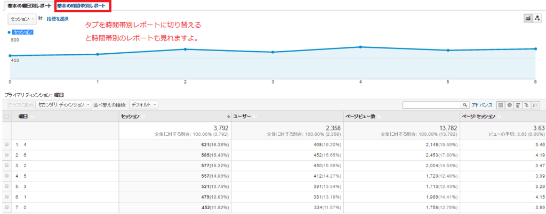
Task: Switch to line chart view icon
Action: [x=528, y=19]
